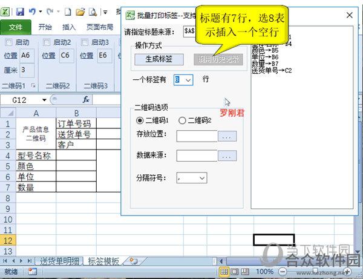Click the Save icon in quick access toolbar
Image resolution: width=363 pixels, height=279 pixels.
click(20, 11)
